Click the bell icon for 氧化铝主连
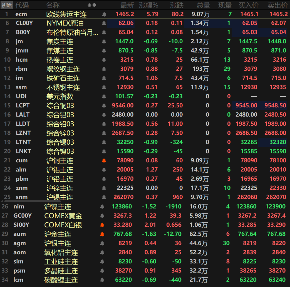The image size is (290, 287). point(102,253)
